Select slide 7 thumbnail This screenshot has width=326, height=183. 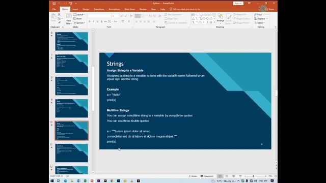coord(71,64)
